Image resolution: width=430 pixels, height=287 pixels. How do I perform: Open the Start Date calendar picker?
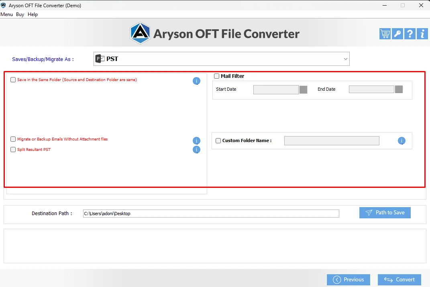303,90
